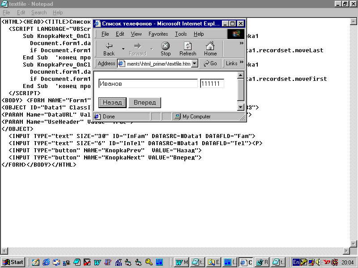Image resolution: width=358 pixels, height=268 pixels.
Task: Open Internet Explorer Edit menu
Action: tap(120, 34)
